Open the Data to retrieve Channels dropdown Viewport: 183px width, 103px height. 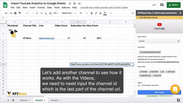click(x=159, y=41)
